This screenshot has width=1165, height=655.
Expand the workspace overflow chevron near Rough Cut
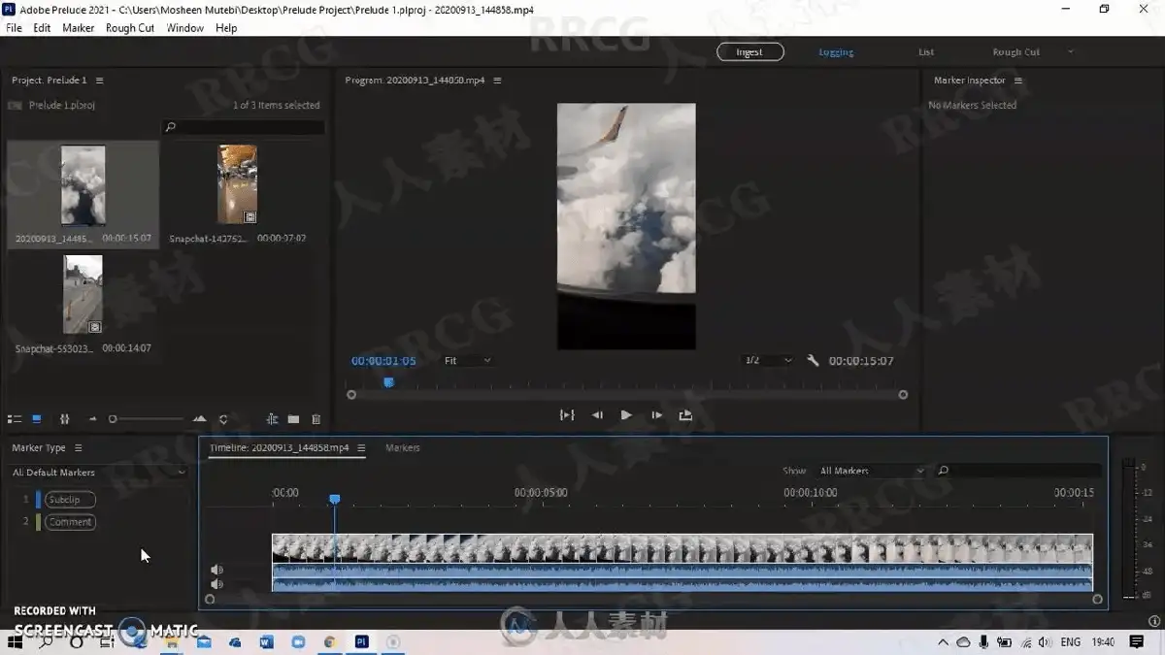(x=1071, y=52)
